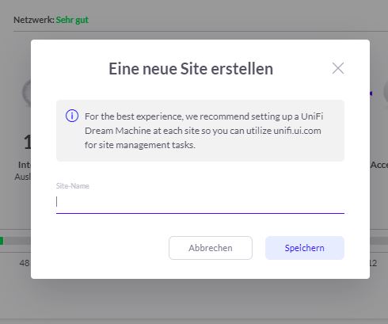Click the green marker on the timeline bar
Viewport: 388px width, 324px height.
(2, 241)
